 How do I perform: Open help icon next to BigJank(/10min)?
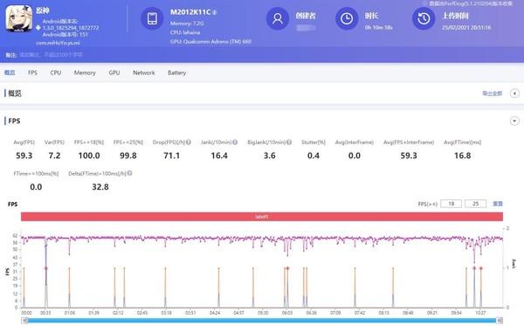click(289, 142)
